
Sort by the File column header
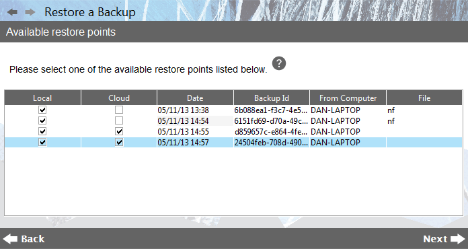tap(424, 98)
